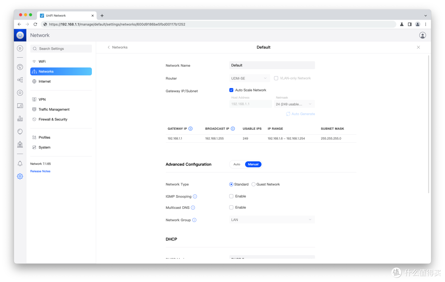Enable the IGMP Snooping checkbox
Screen dimensions: 445x282
(231, 196)
